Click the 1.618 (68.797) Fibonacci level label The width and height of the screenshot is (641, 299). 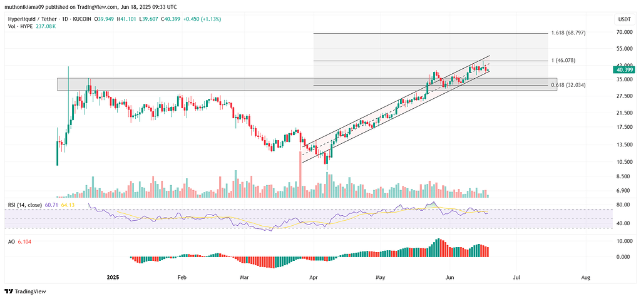click(x=568, y=33)
